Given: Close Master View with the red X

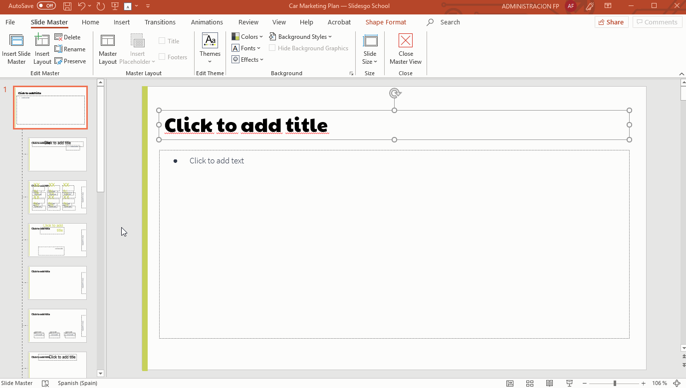Looking at the screenshot, I should click(x=406, y=41).
